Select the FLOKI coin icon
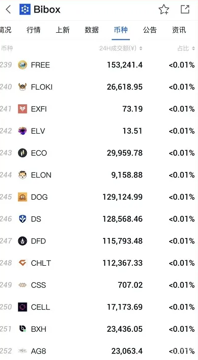The width and height of the screenshot is (198, 360). [23, 87]
